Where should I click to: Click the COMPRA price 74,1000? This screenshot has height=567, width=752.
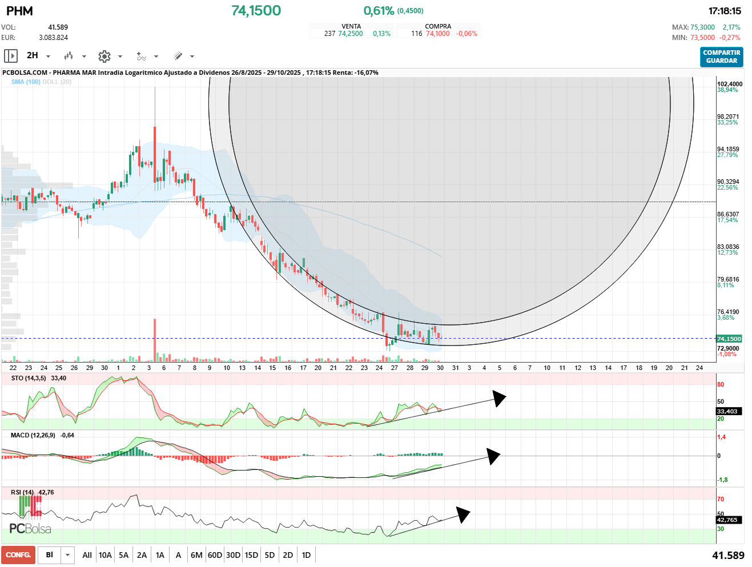tap(438, 34)
